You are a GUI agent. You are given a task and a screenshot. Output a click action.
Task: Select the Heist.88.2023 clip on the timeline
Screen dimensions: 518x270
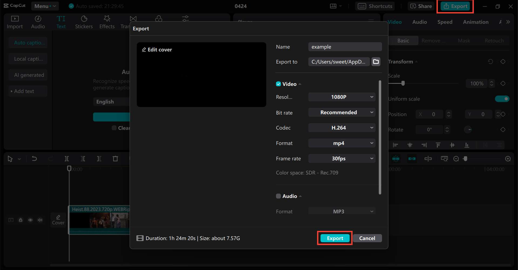coord(99,220)
